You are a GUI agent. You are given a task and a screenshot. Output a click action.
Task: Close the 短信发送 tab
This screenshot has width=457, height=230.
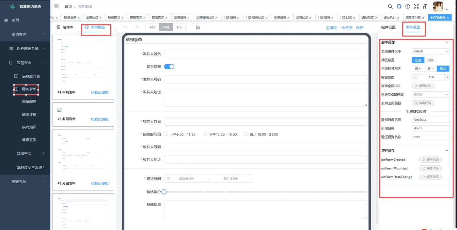point(79,18)
